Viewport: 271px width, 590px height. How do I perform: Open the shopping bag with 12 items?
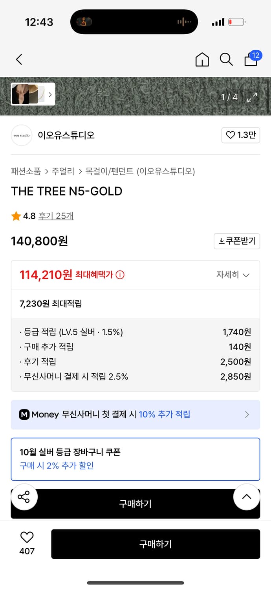click(251, 59)
